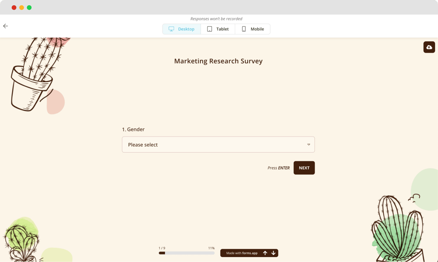Click the back arrow to leave preview
The image size is (438, 262).
5,26
